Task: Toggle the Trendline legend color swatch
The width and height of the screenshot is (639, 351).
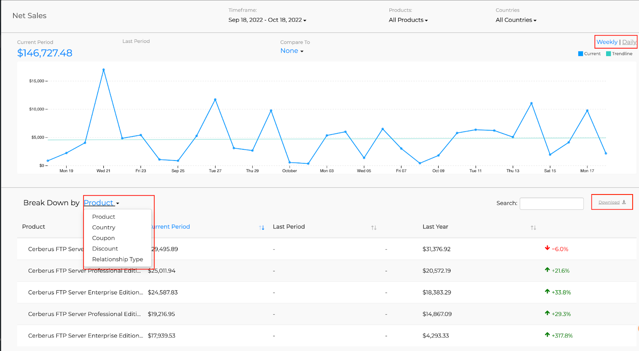Action: pyautogui.click(x=608, y=54)
